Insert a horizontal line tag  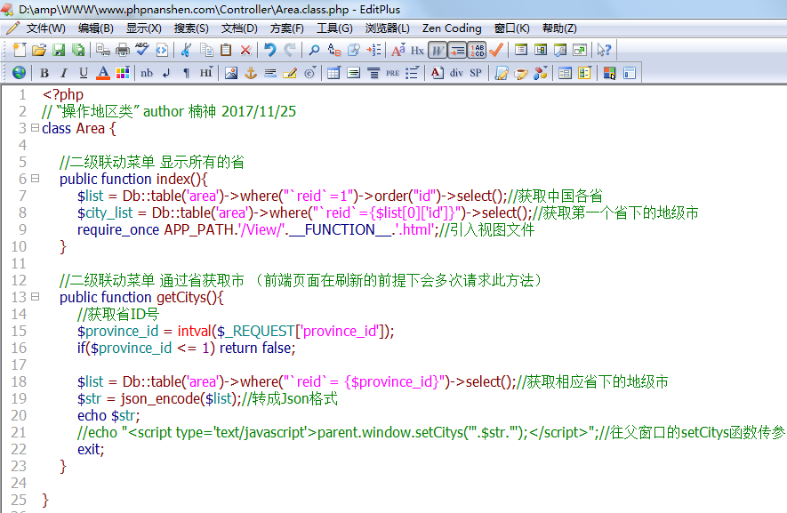(270, 73)
